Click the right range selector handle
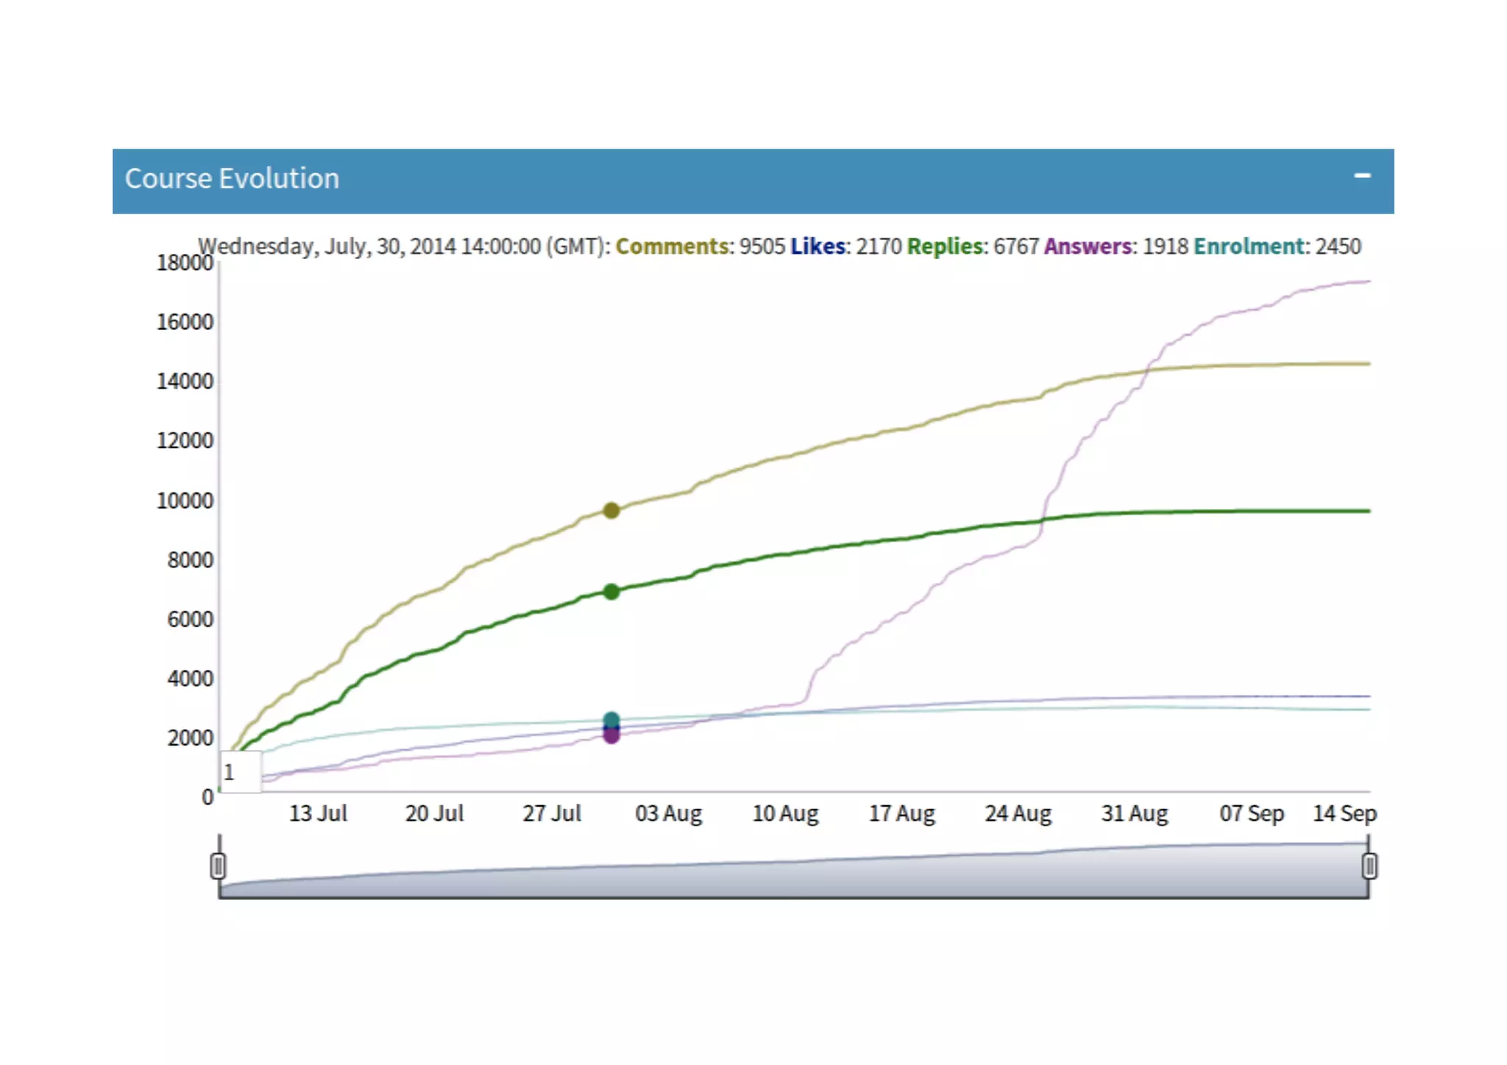Viewport: 1507px width, 1065px height. 1369,866
